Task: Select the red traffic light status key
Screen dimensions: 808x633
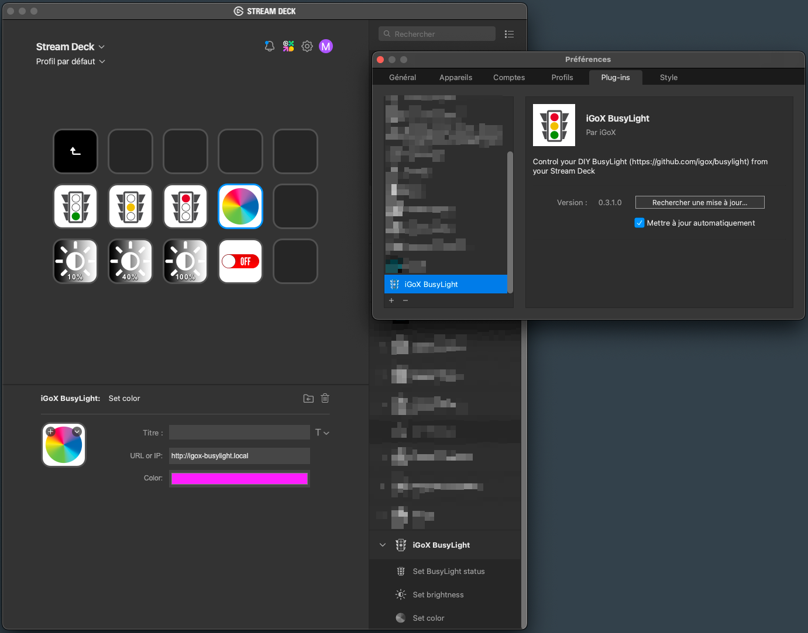Action: coord(185,206)
